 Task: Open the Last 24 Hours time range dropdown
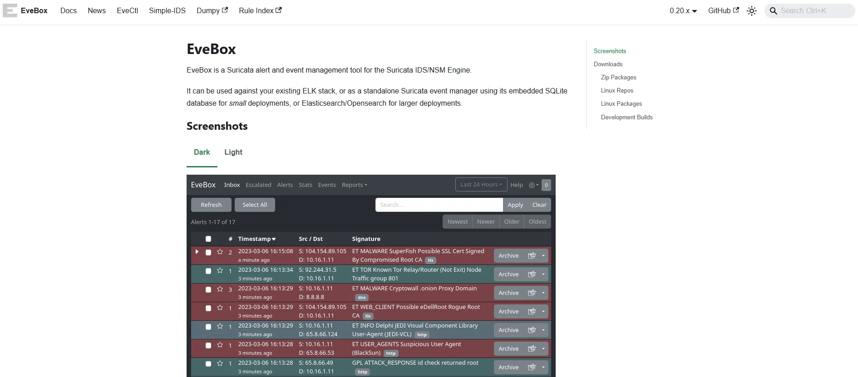coord(481,185)
